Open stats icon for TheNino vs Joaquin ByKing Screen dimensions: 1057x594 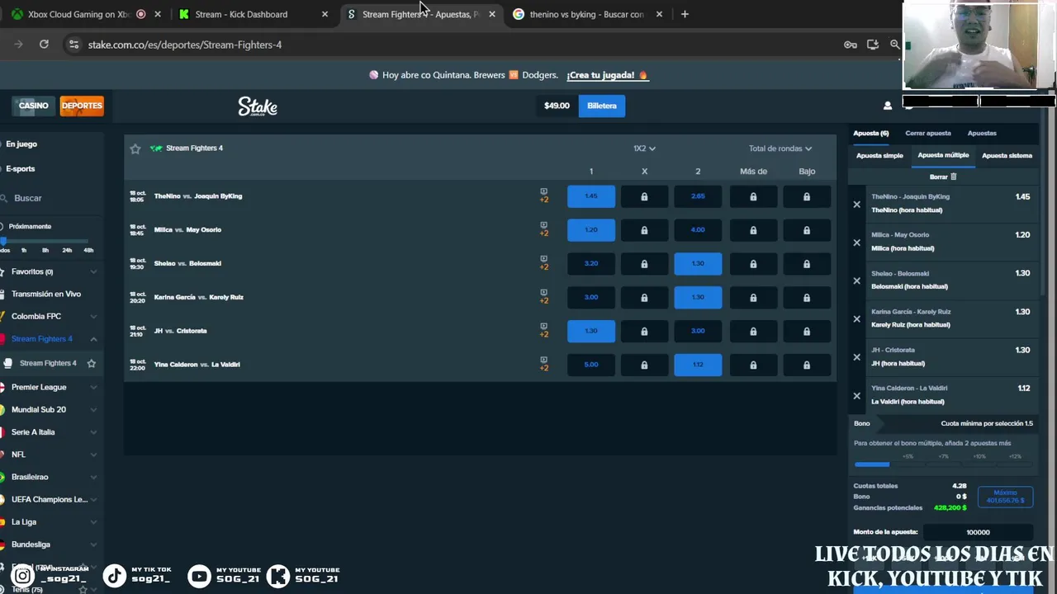tap(543, 191)
